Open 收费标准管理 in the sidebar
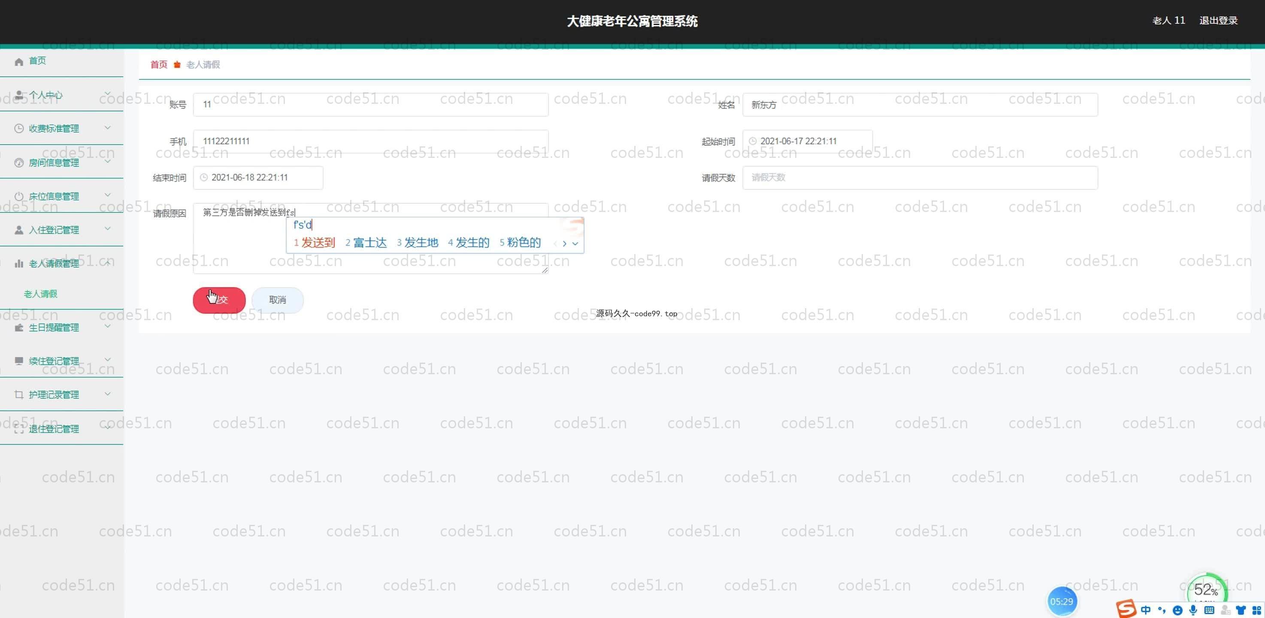Image resolution: width=1265 pixels, height=618 pixels. tap(61, 129)
